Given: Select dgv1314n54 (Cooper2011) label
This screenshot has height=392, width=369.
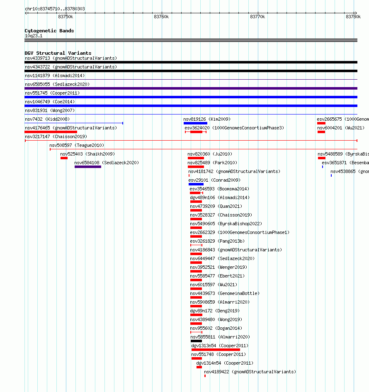Looking at the screenshot, I should (225, 363).
